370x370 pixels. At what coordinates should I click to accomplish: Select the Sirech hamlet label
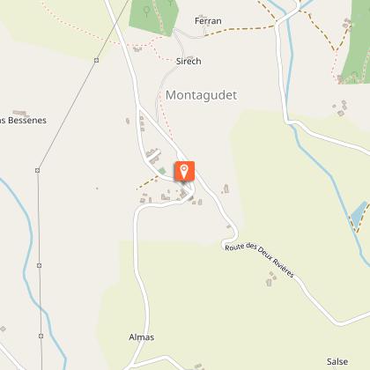coord(189,61)
